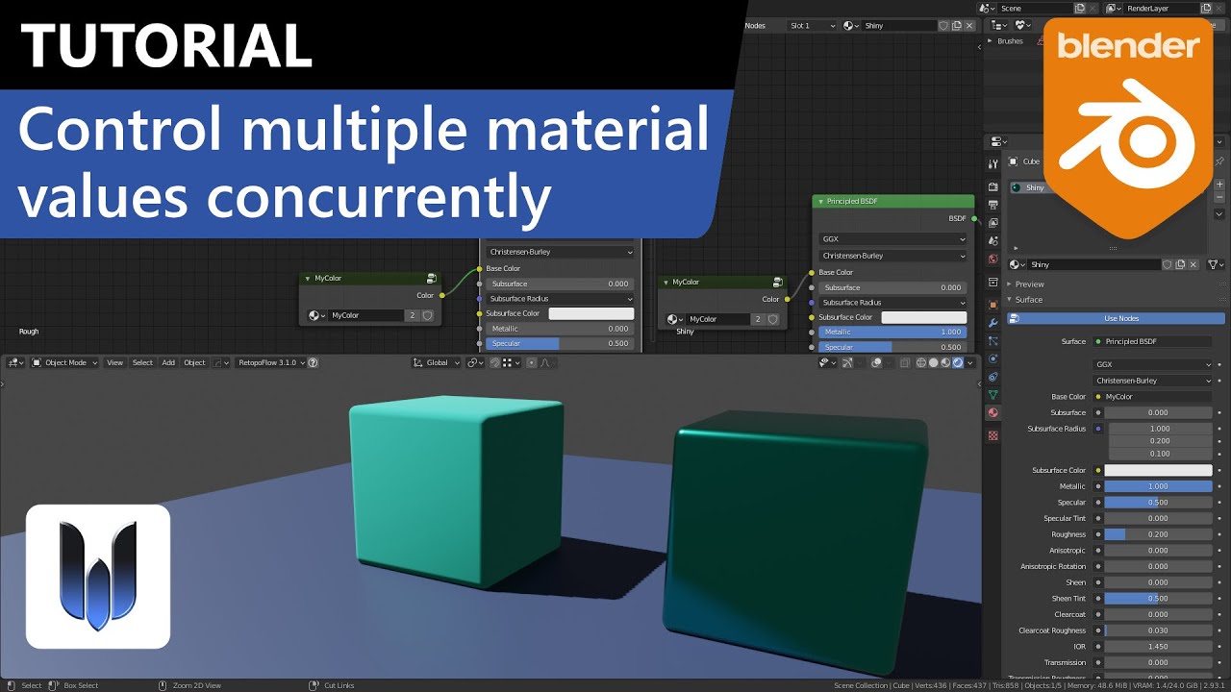Switch viewport to rendered shading
This screenshot has height=692, width=1231.
tap(958, 362)
